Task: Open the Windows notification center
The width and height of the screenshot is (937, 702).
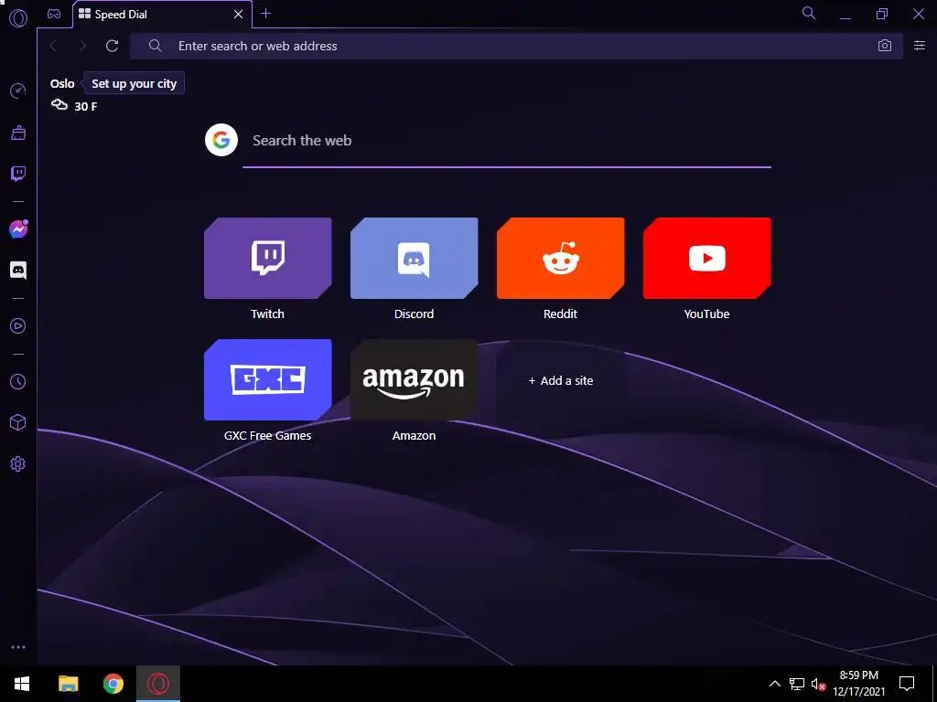Action: pos(907,684)
